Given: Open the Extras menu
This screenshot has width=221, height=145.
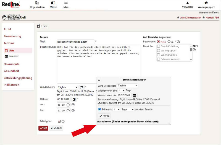Looking at the screenshot, I should [66, 5].
